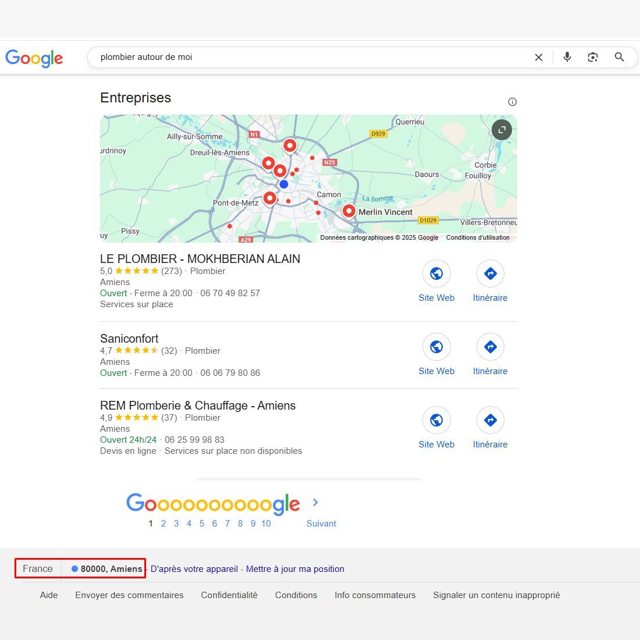Click the magnifying glass search icon

coord(619,57)
